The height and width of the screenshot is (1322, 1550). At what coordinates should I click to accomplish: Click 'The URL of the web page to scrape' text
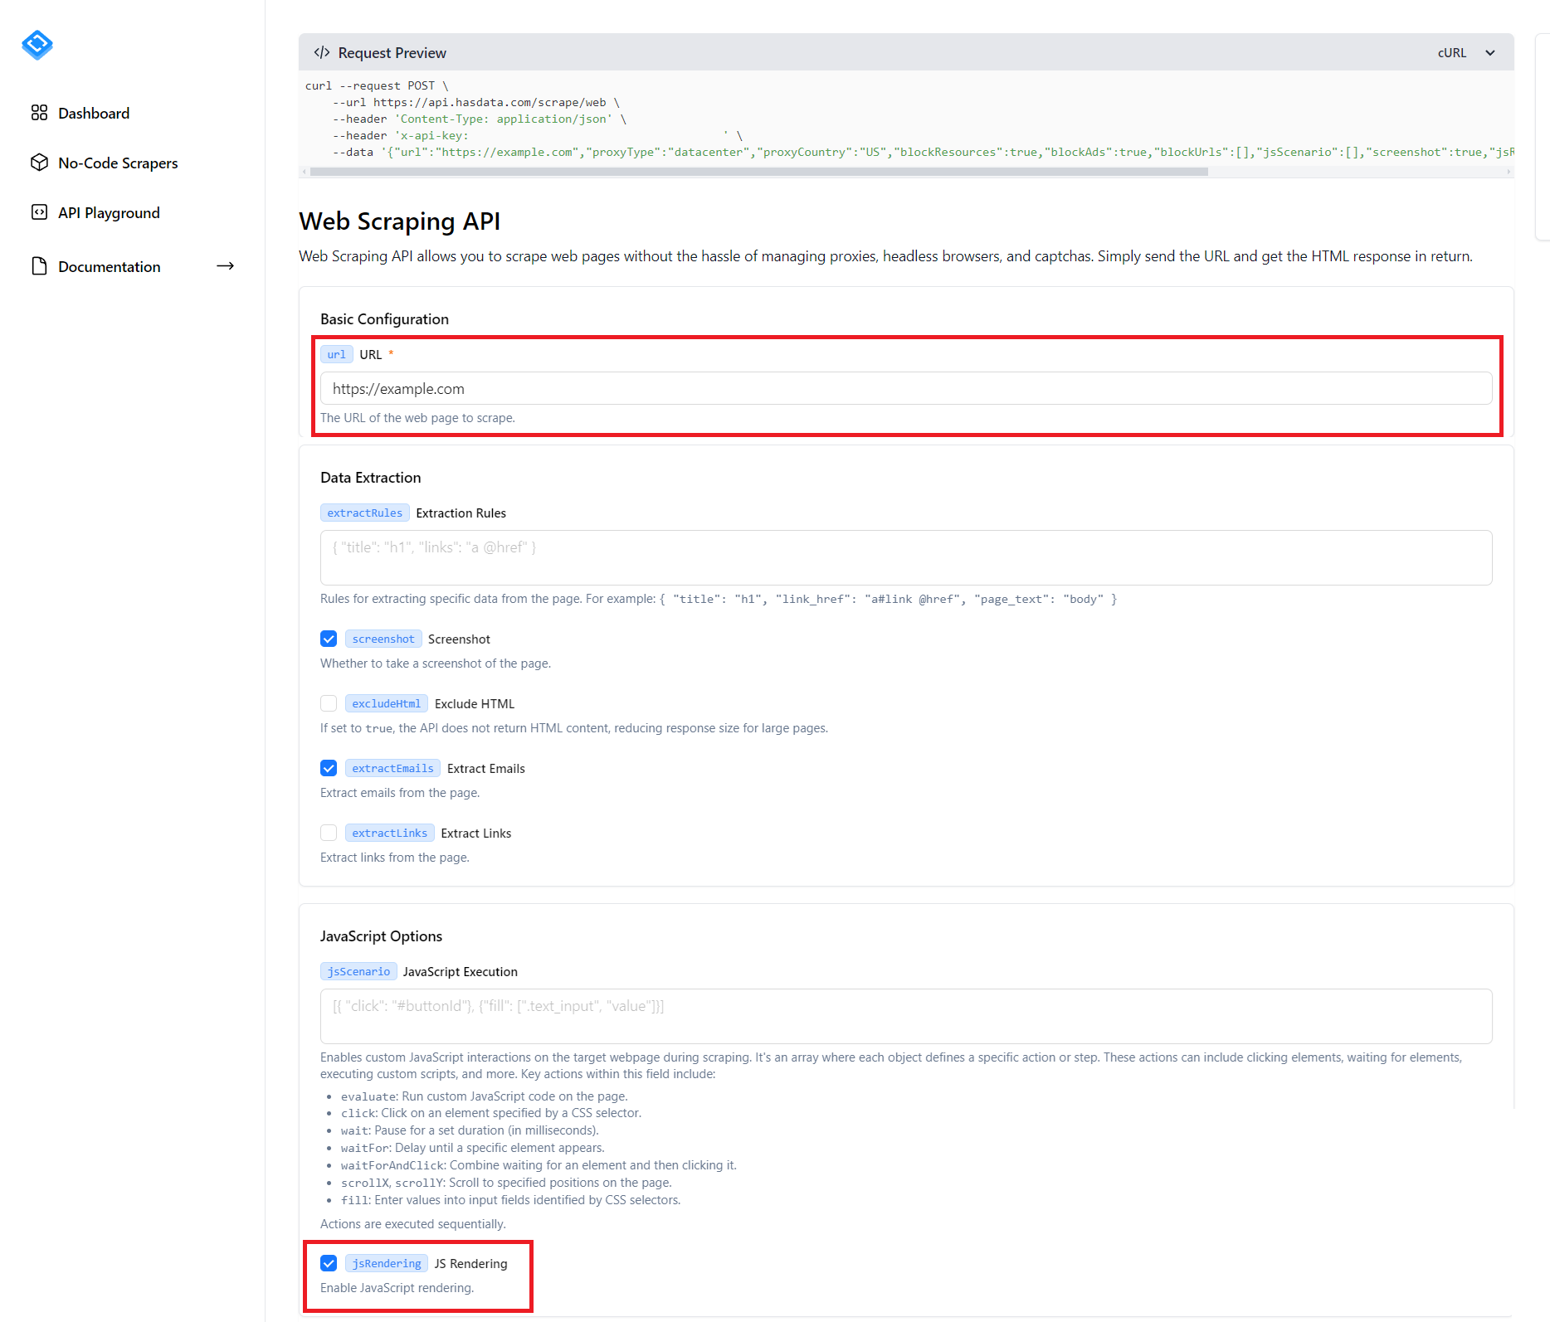[x=417, y=418]
